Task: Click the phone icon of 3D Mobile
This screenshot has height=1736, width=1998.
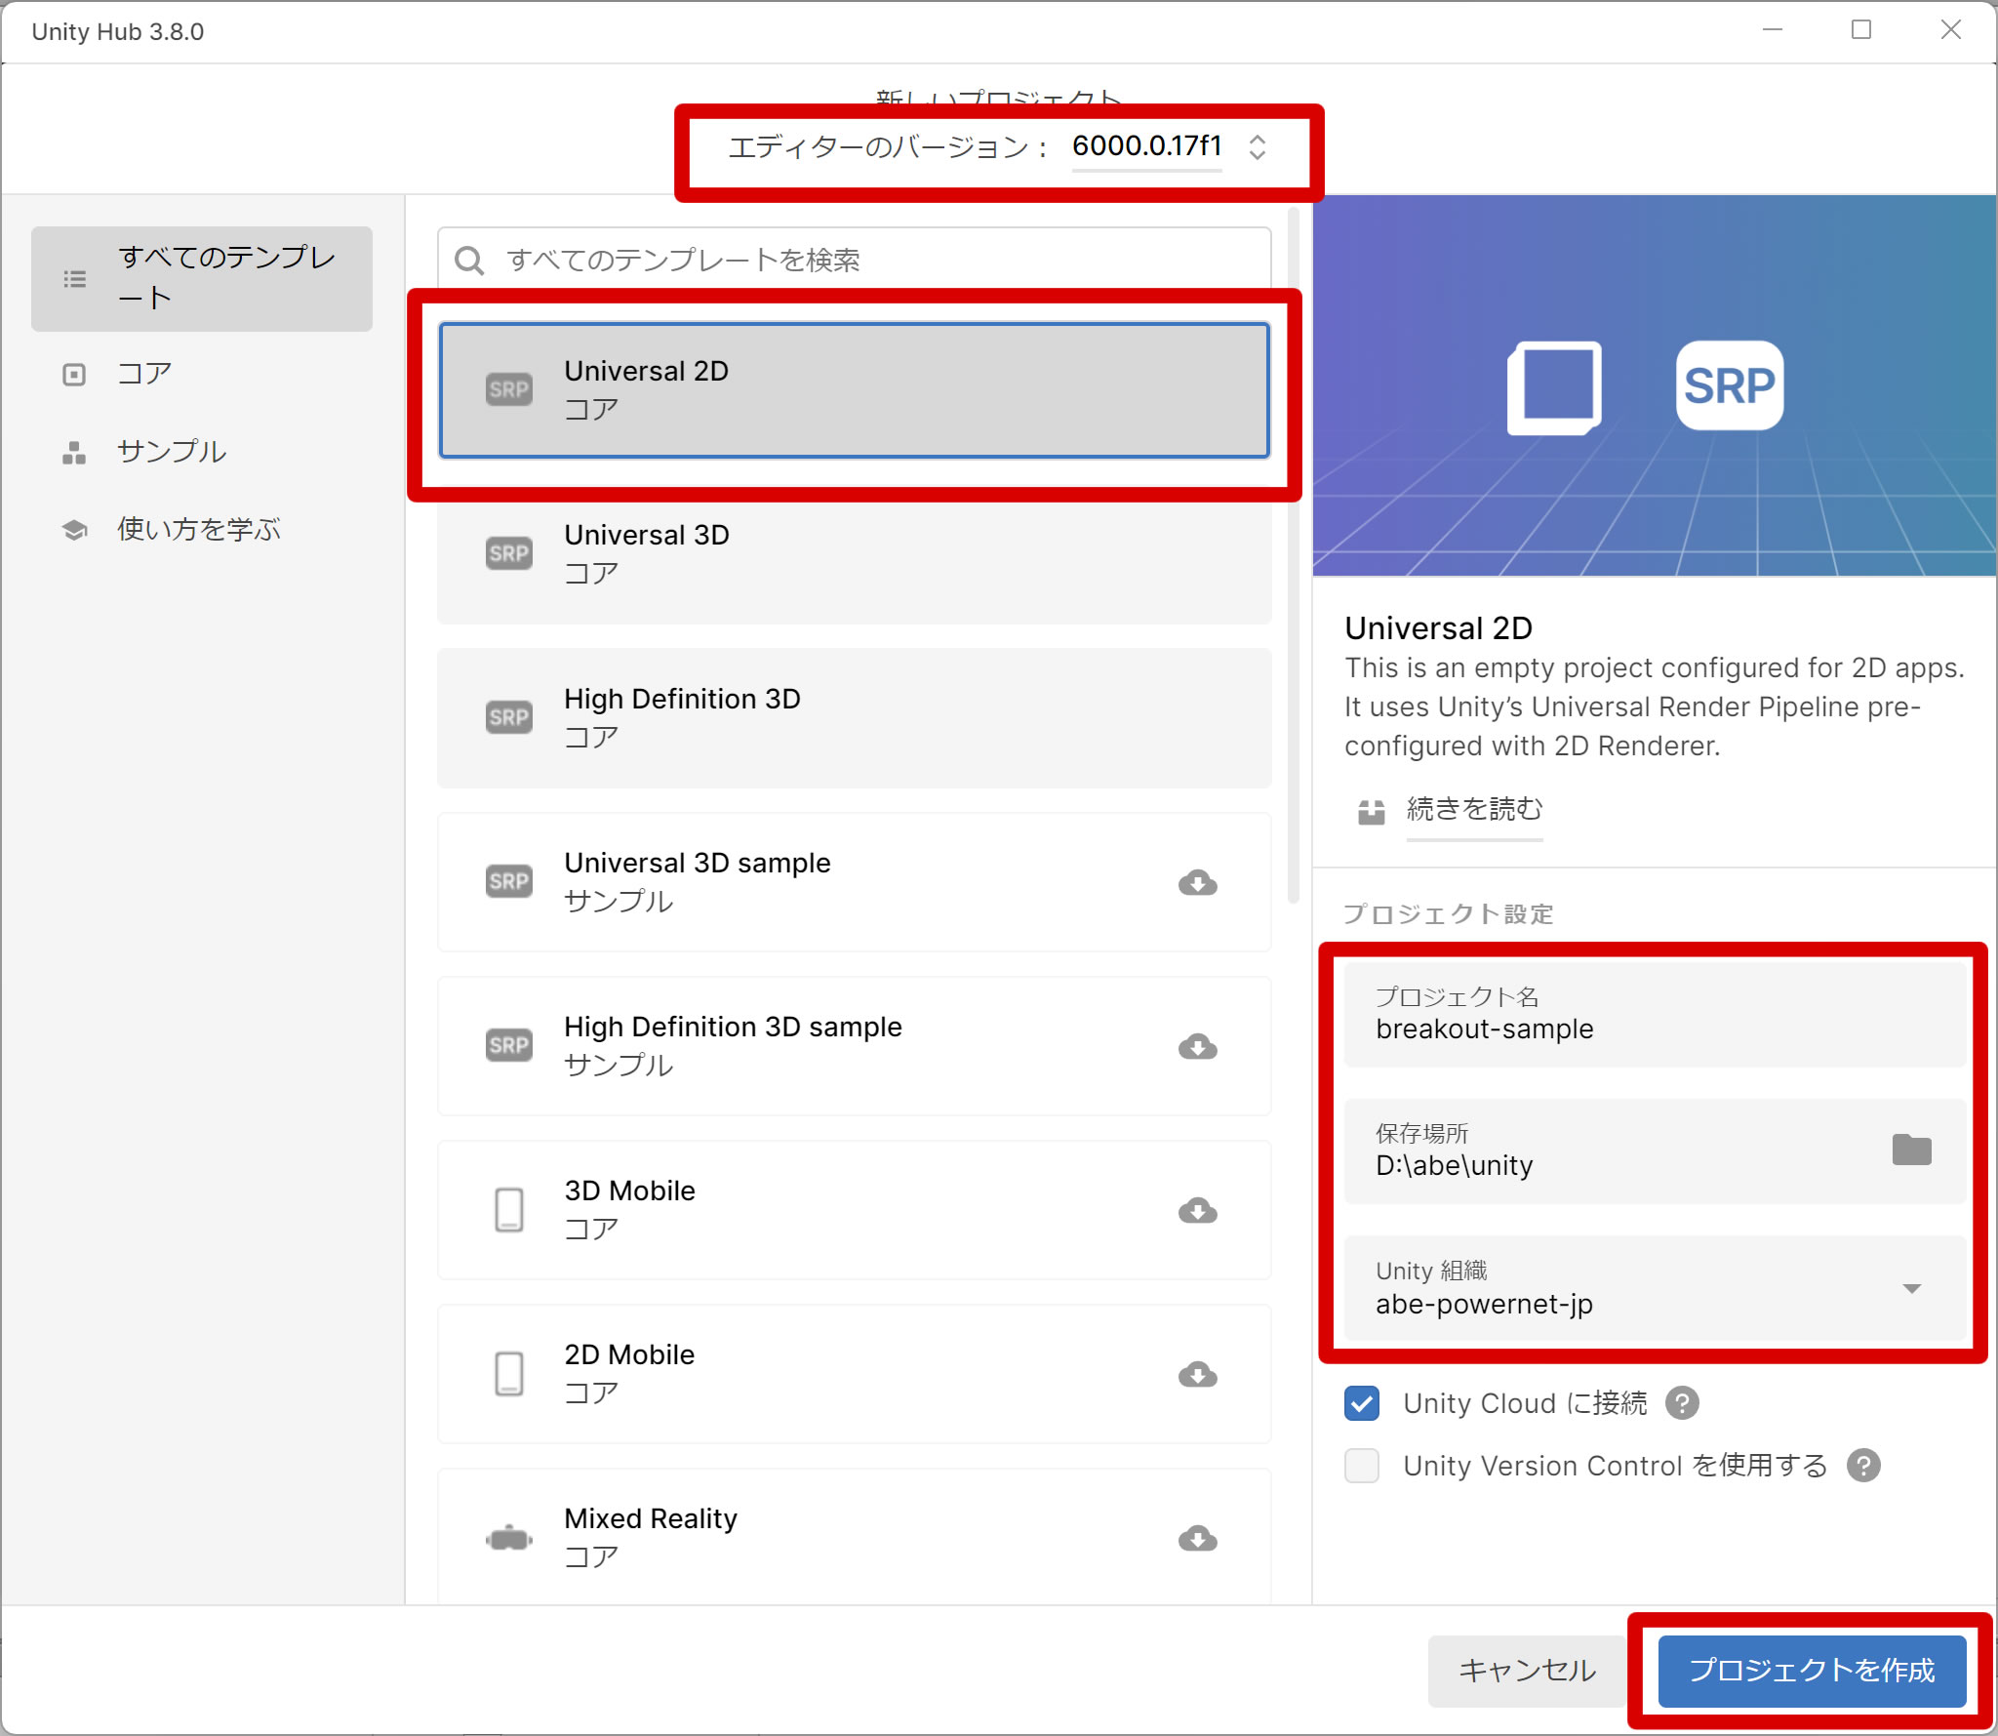Action: 509,1210
